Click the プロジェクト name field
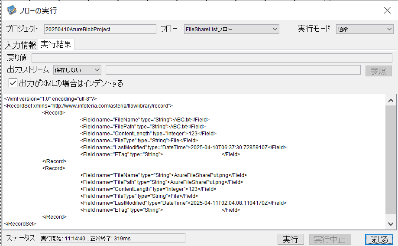This screenshot has width=398, height=246. (x=100, y=29)
